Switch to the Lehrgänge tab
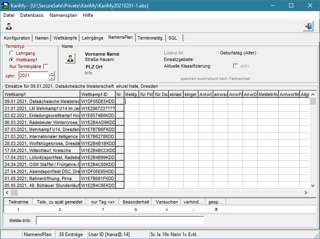The width and height of the screenshot is (320, 239). click(x=93, y=38)
